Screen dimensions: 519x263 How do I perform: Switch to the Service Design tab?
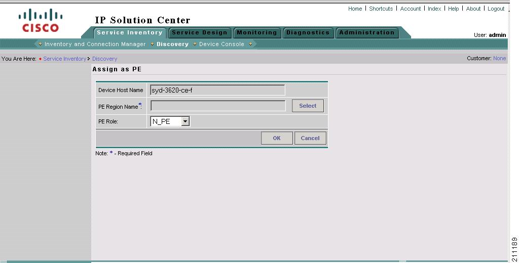coord(200,33)
